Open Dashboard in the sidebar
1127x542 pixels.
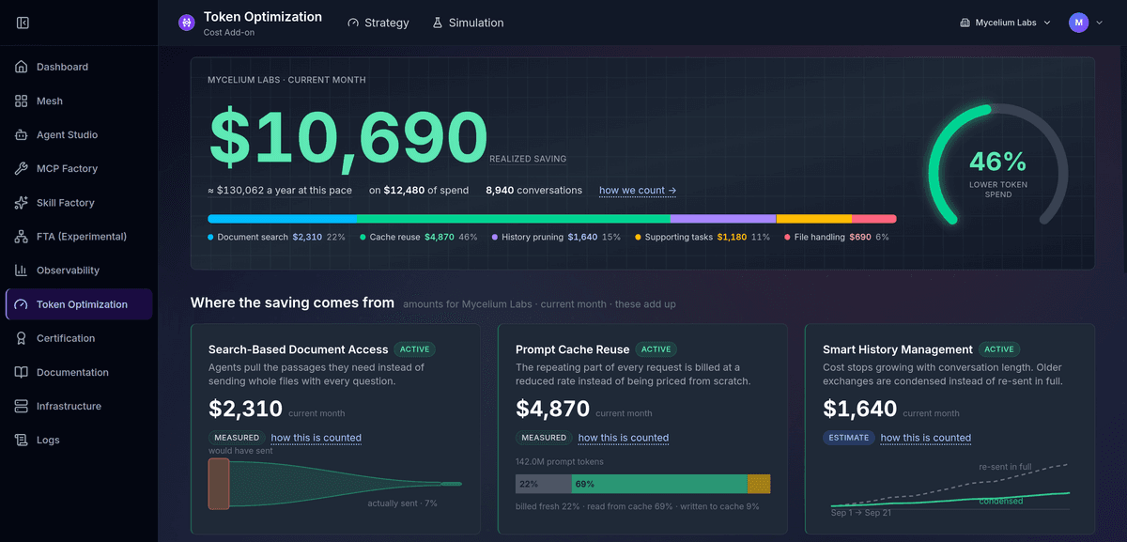click(x=79, y=67)
